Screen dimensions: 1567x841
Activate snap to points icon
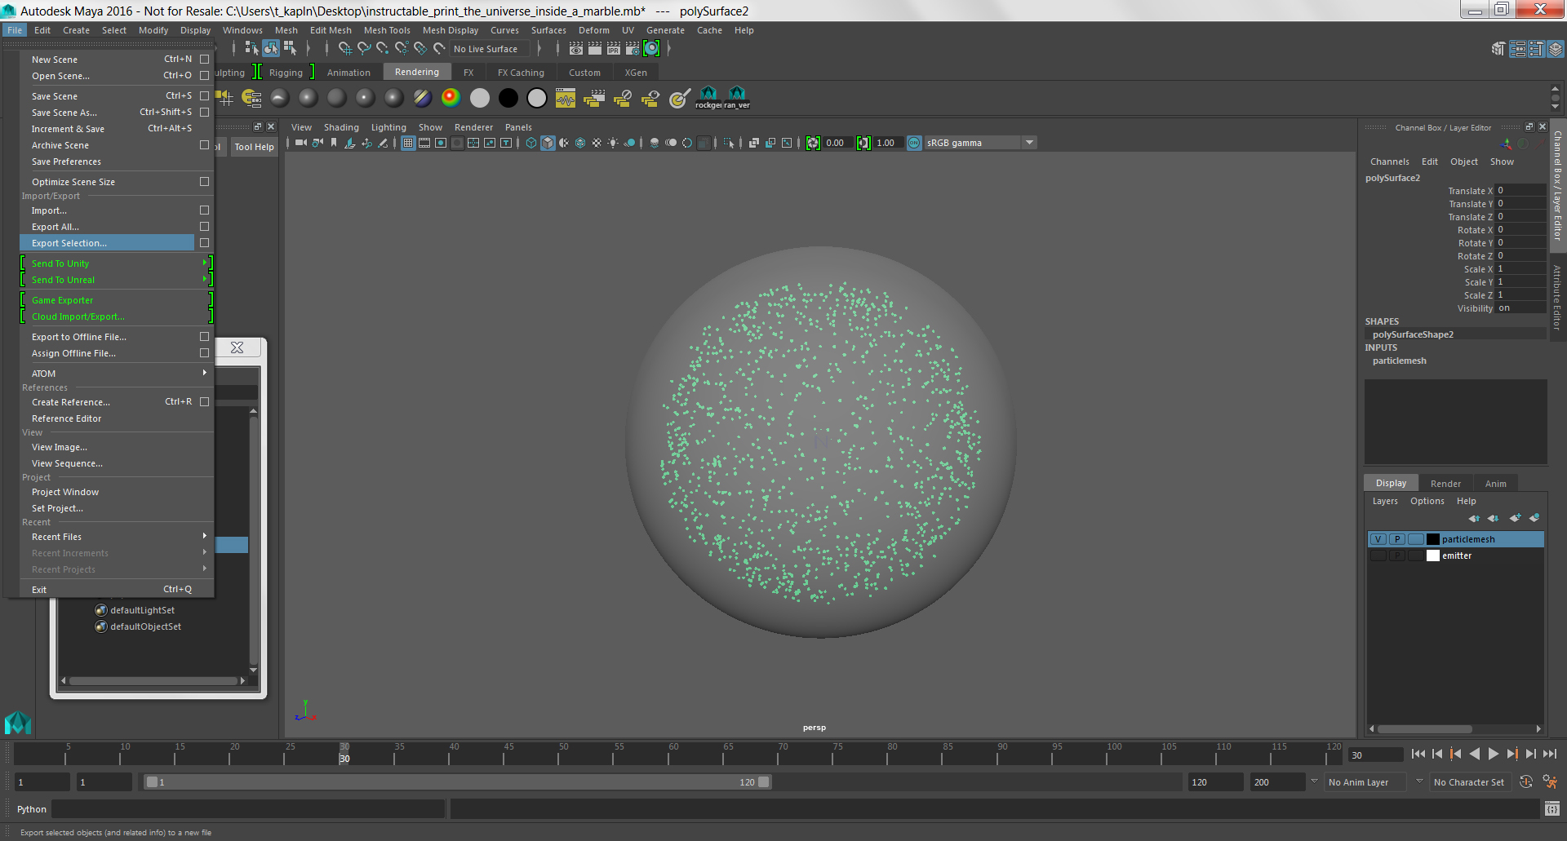tap(383, 49)
